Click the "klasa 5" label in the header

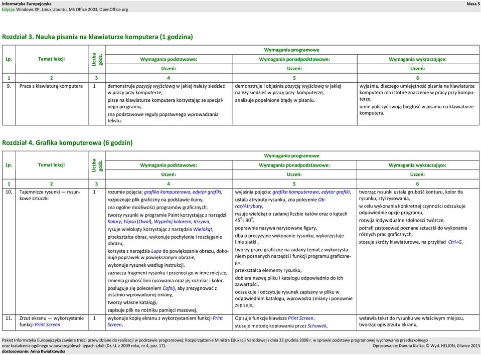click(473, 4)
